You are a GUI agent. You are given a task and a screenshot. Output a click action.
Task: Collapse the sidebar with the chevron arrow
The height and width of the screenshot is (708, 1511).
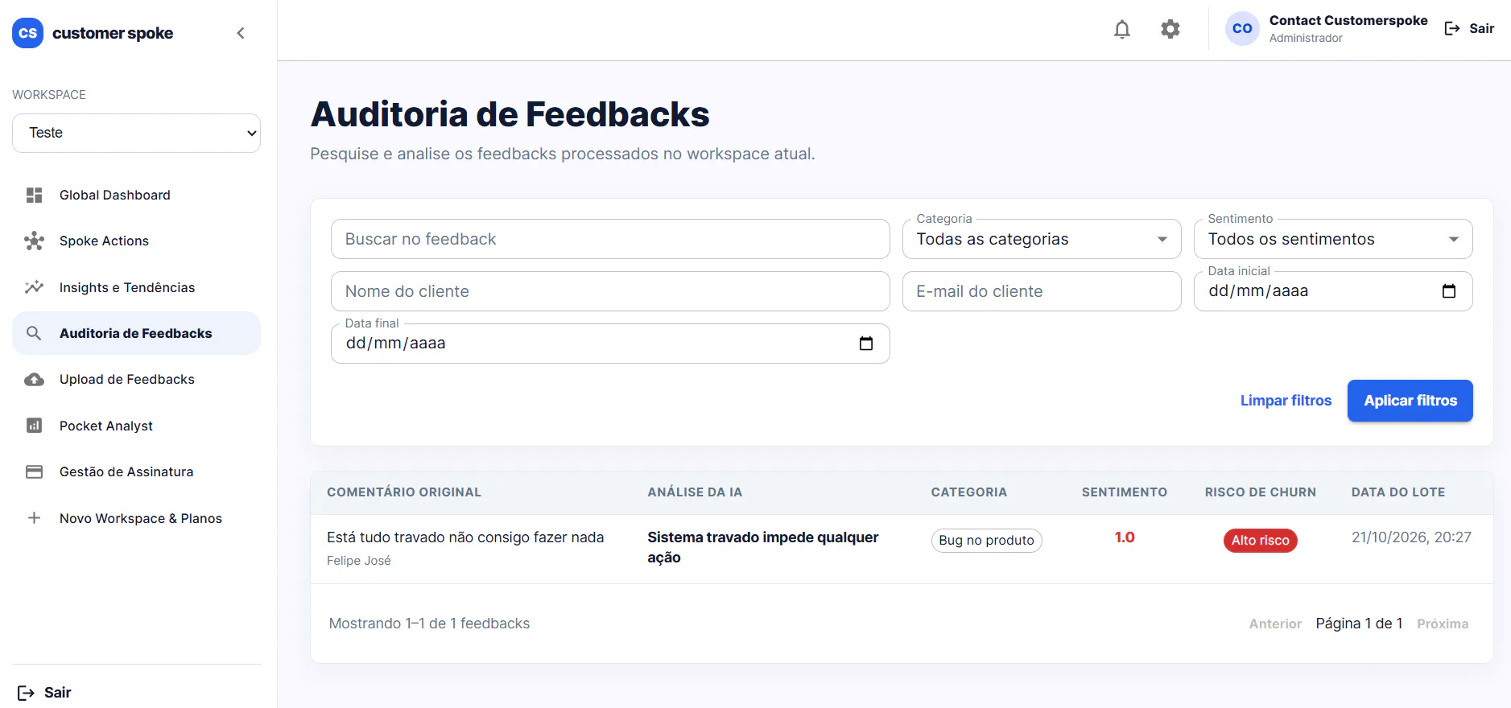tap(240, 33)
